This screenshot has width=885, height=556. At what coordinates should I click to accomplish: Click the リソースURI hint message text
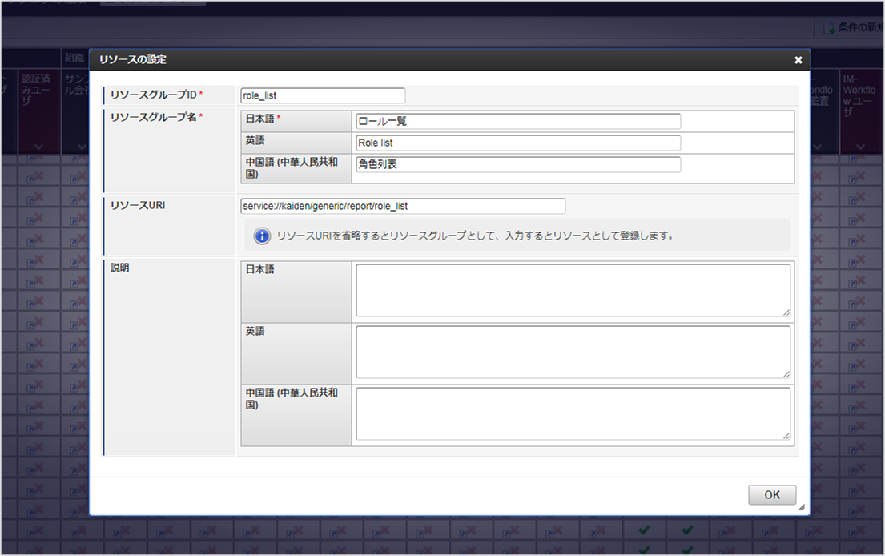pos(474,236)
